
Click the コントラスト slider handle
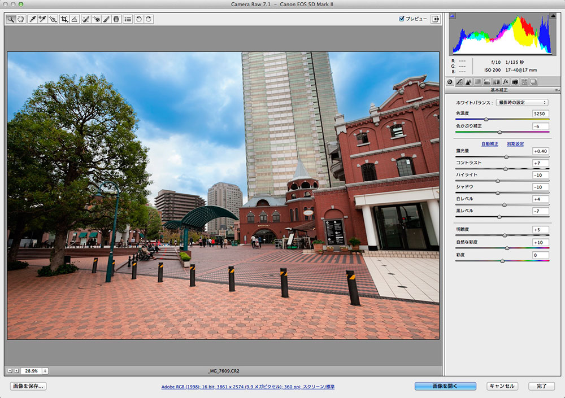506,169
